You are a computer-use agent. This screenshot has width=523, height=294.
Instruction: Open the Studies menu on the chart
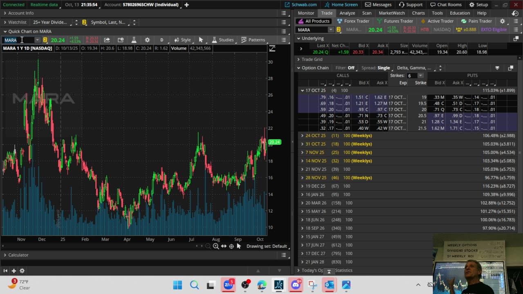(223, 40)
